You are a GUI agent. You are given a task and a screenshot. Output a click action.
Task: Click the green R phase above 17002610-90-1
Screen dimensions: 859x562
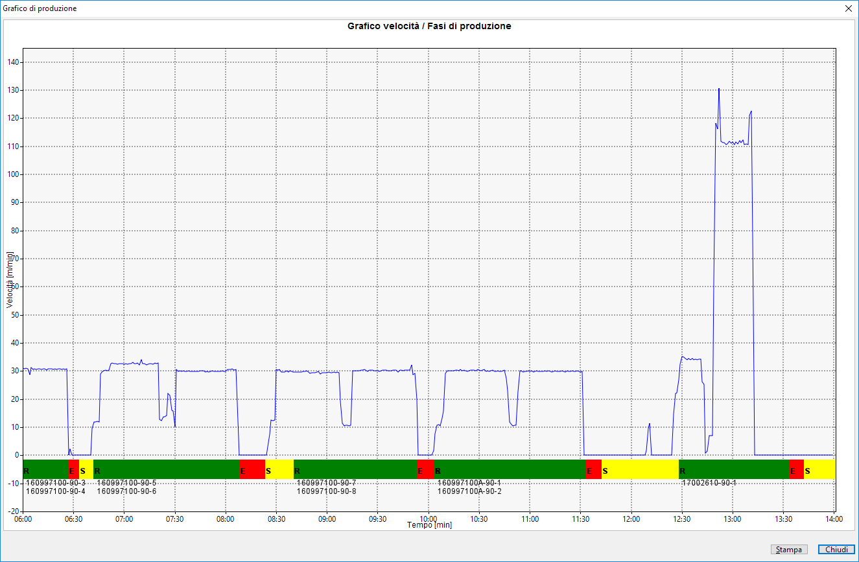734,469
